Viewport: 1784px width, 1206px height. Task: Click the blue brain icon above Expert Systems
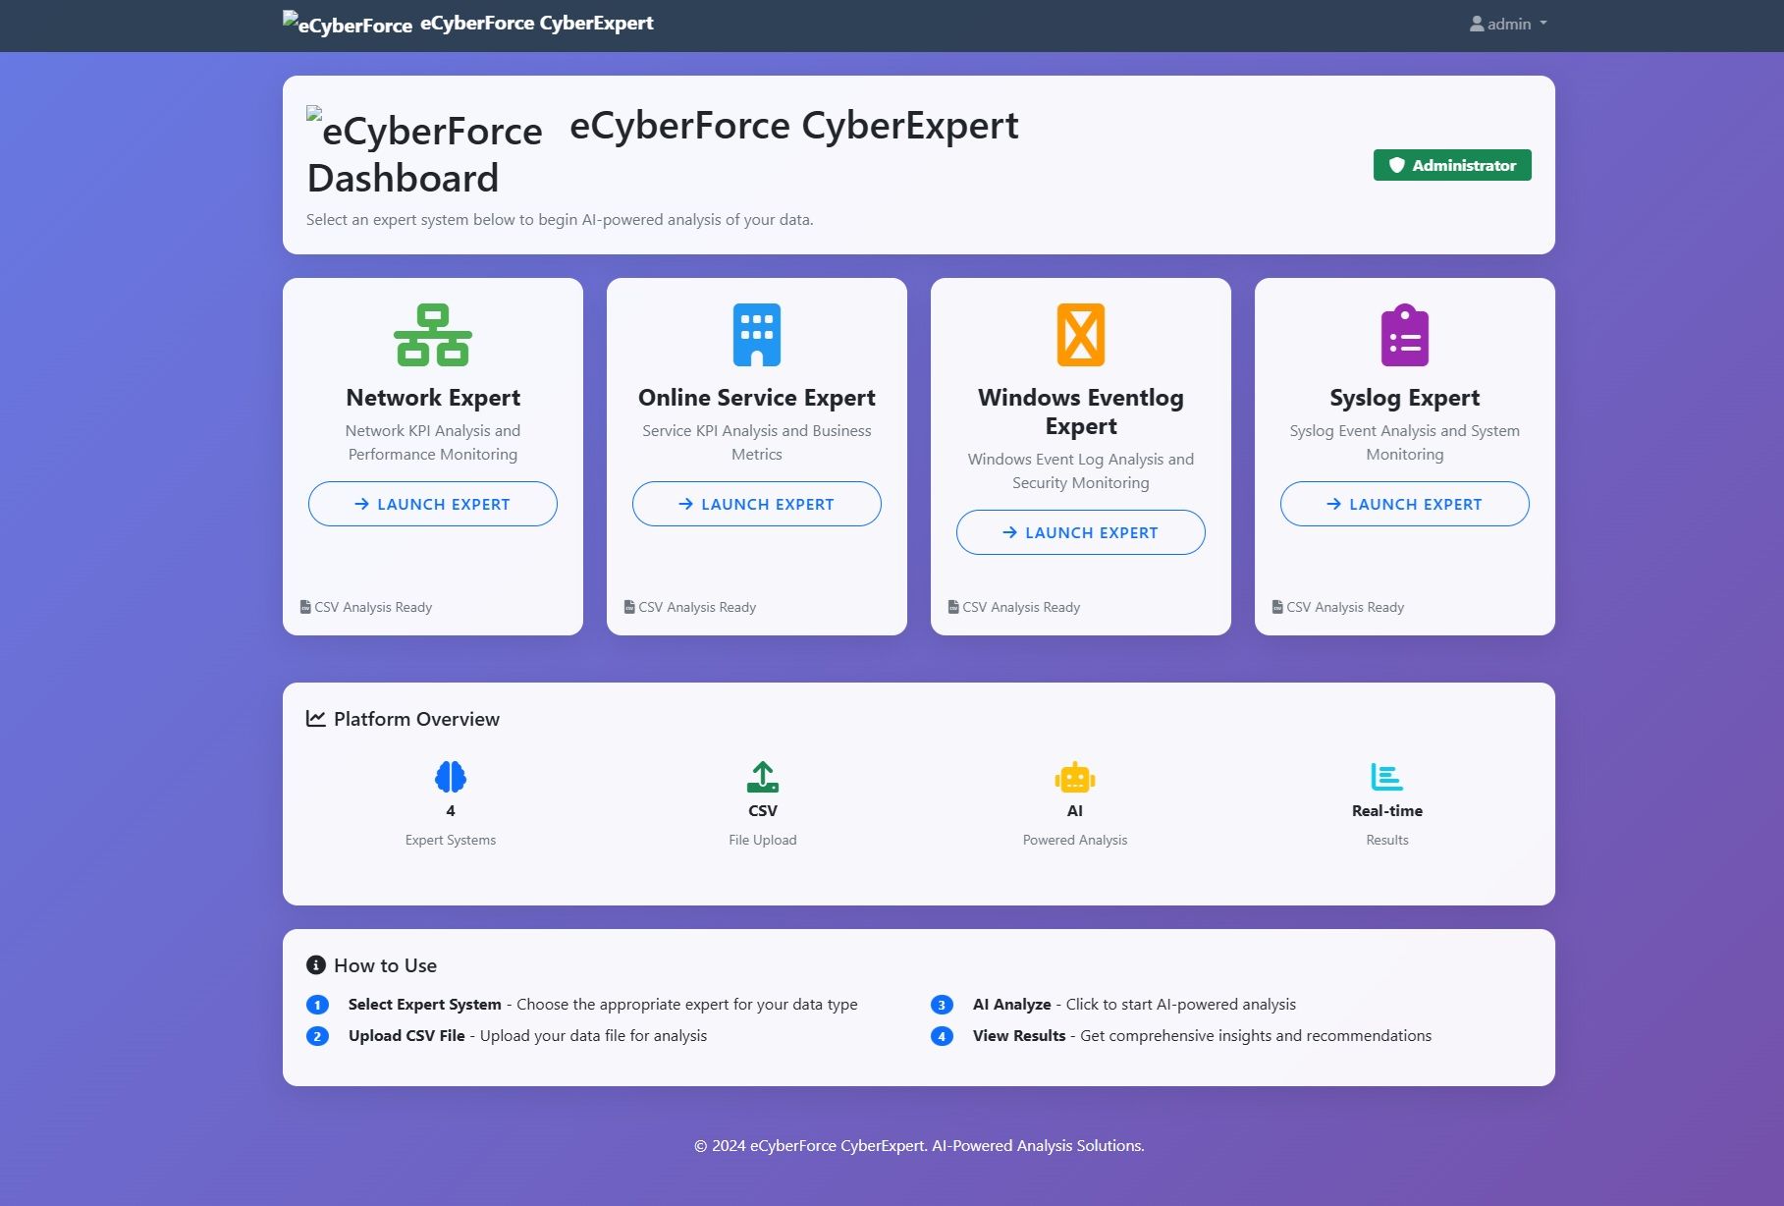click(450, 777)
